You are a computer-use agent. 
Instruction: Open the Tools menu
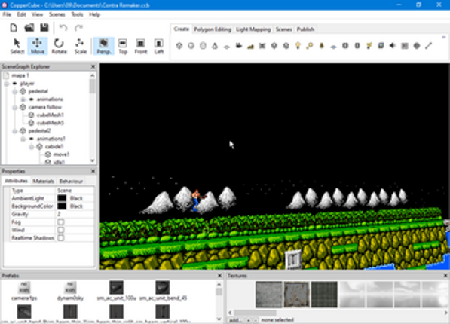(x=77, y=14)
